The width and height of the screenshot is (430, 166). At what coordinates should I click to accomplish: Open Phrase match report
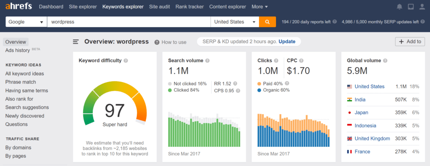pos(21,82)
